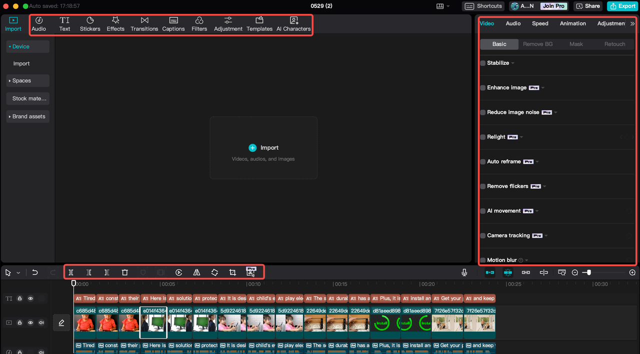The image size is (640, 354).
Task: Expand the Enhance image options arrow
Action: click(x=543, y=88)
